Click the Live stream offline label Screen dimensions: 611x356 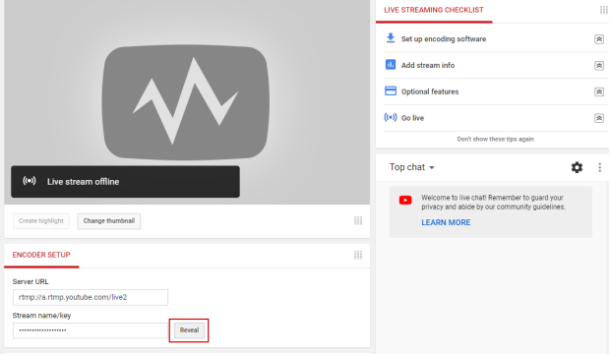83,182
